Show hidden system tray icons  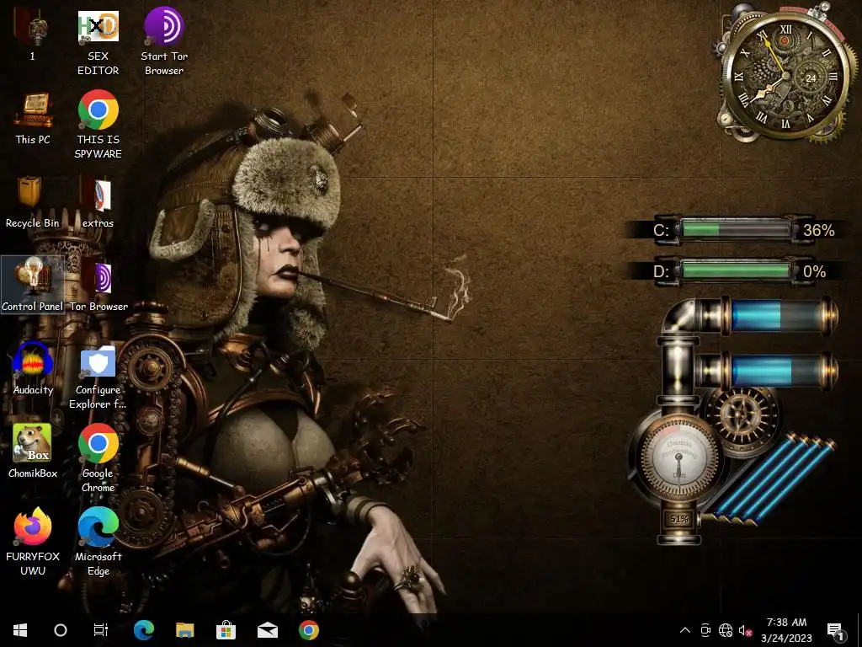pyautogui.click(x=685, y=630)
